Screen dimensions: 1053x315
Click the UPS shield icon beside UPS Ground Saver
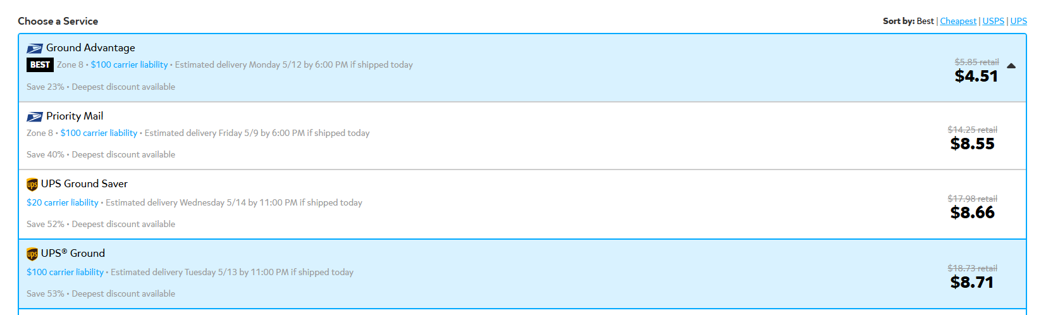32,185
